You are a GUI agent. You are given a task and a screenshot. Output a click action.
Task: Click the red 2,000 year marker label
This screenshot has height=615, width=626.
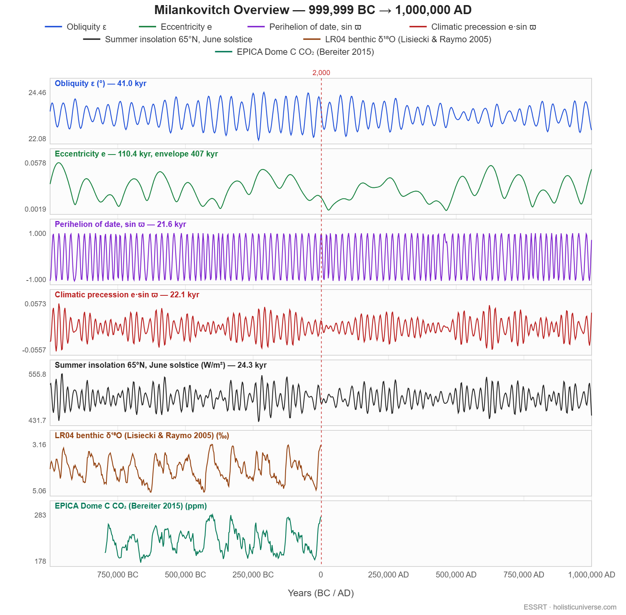click(x=321, y=73)
